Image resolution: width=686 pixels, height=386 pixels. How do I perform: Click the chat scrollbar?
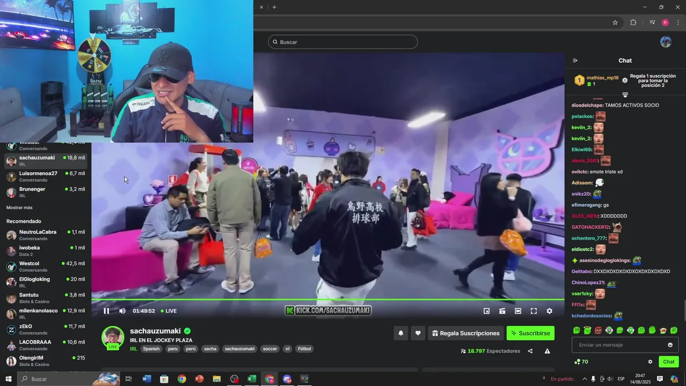(684, 310)
